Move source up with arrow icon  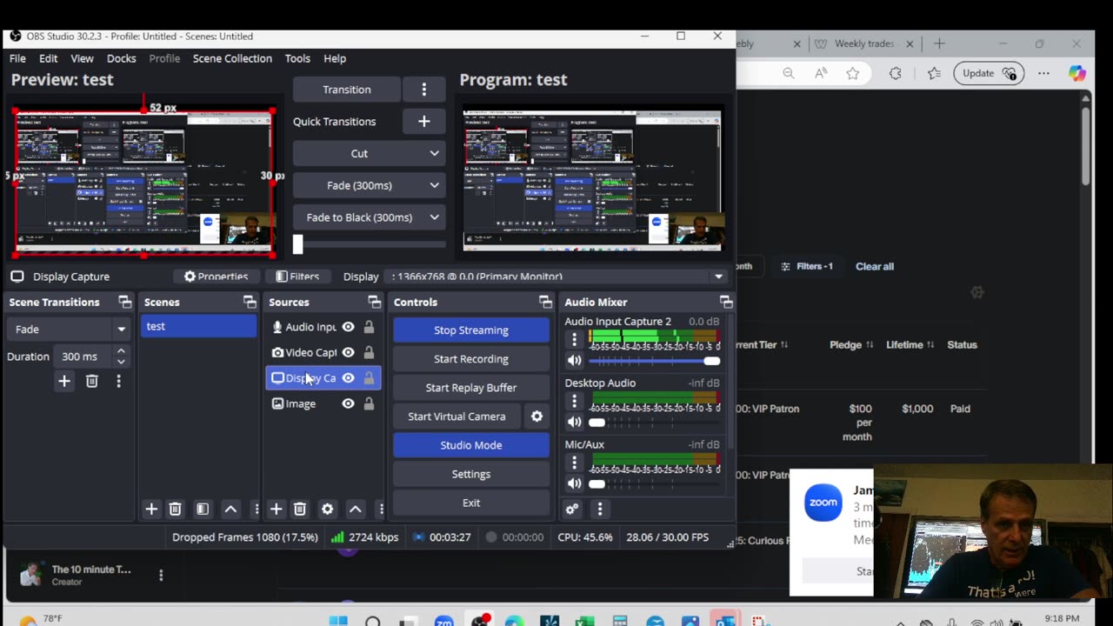click(x=356, y=509)
